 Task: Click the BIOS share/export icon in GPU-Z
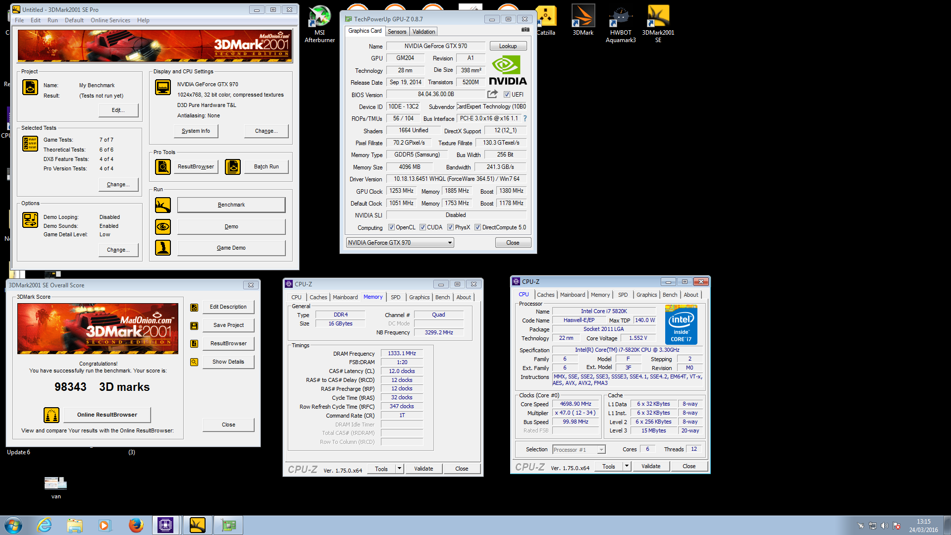(x=492, y=94)
